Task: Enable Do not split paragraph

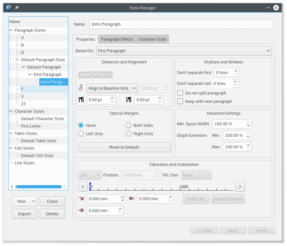Action: [180, 93]
